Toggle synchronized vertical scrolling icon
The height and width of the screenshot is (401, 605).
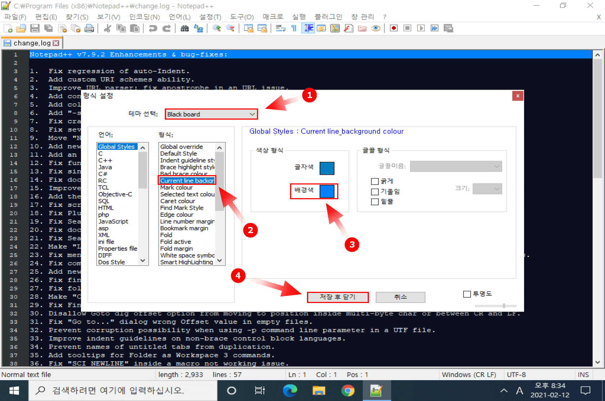[x=249, y=28]
